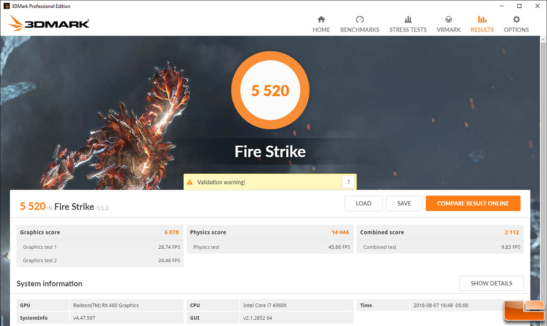Switch to the Benchmarks tab
547x326 pixels.
coord(360,24)
